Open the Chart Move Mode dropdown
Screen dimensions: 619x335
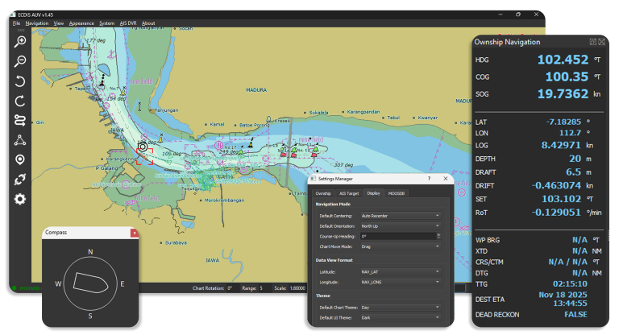pyautogui.click(x=401, y=246)
